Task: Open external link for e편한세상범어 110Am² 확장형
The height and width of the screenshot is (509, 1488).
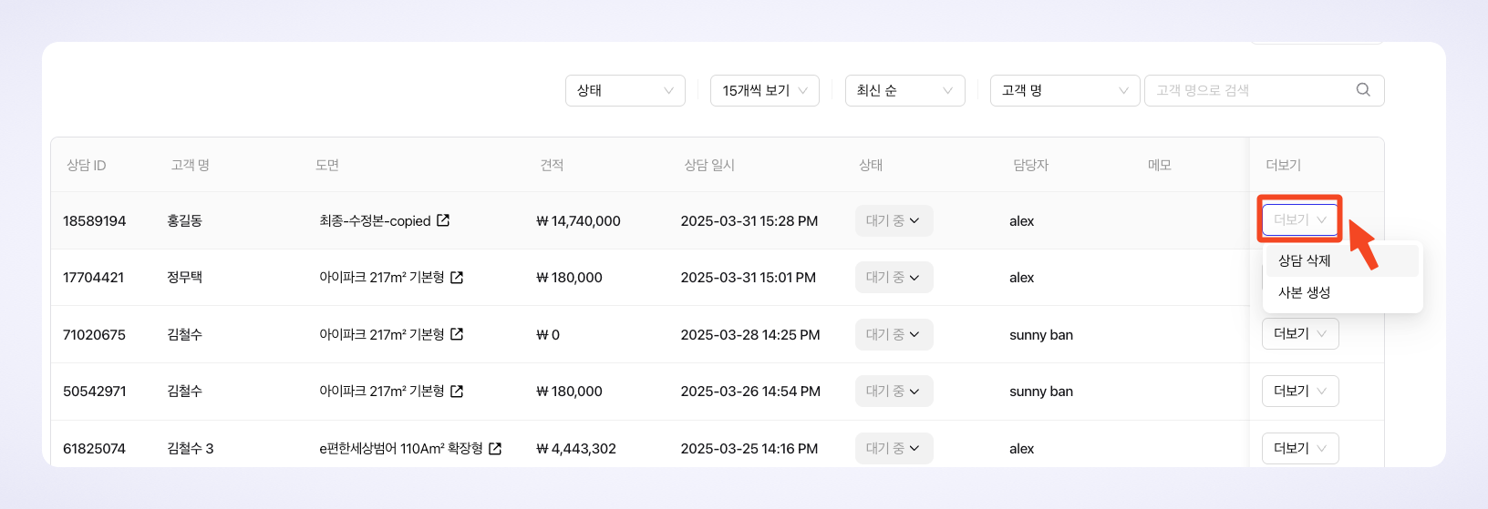Action: coord(495,448)
